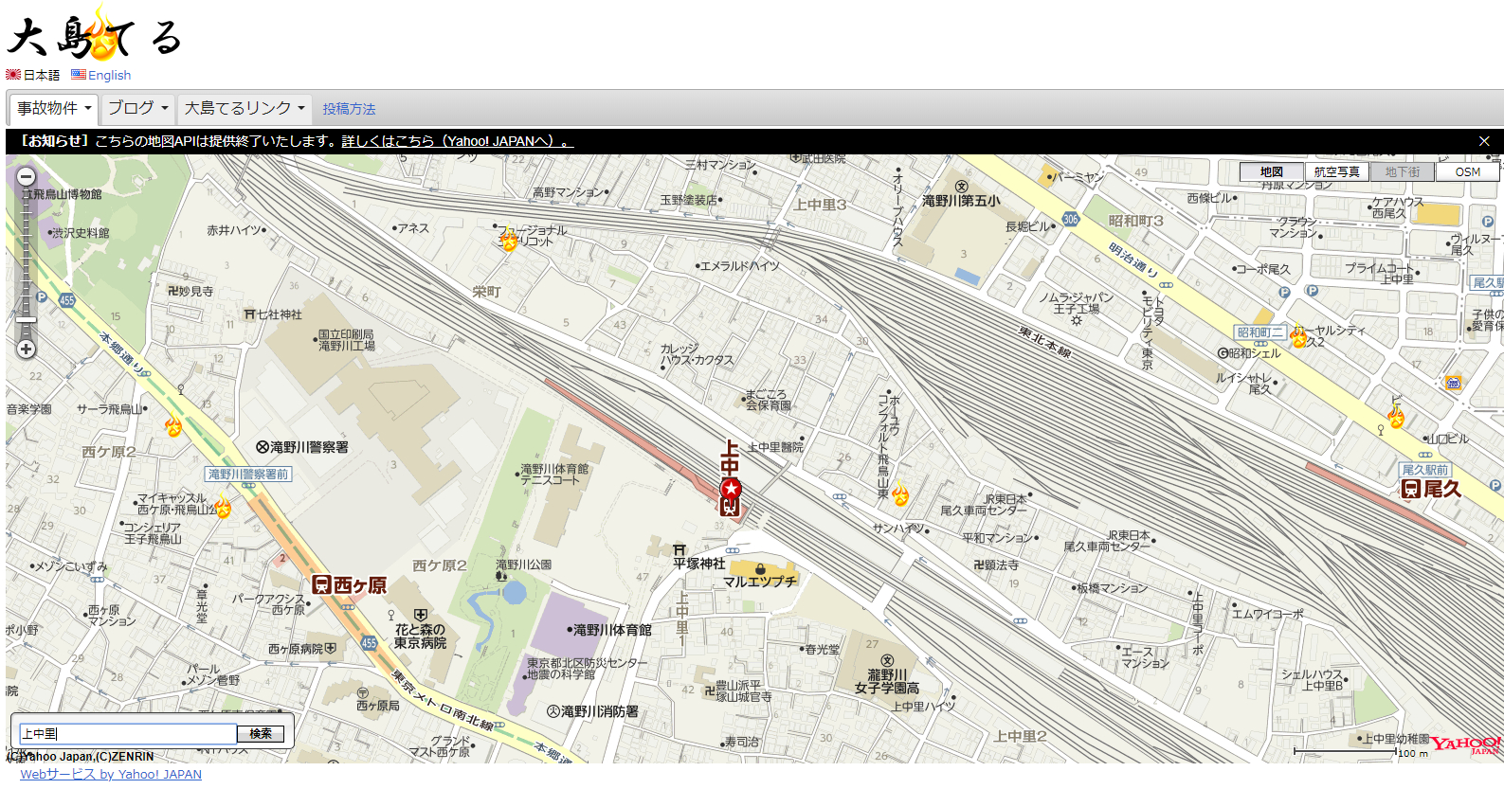Expand the 大島てるリンク dropdown

tap(245, 108)
